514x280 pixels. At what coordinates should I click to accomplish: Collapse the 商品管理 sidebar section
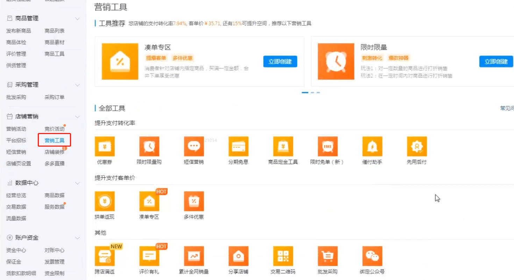click(77, 19)
